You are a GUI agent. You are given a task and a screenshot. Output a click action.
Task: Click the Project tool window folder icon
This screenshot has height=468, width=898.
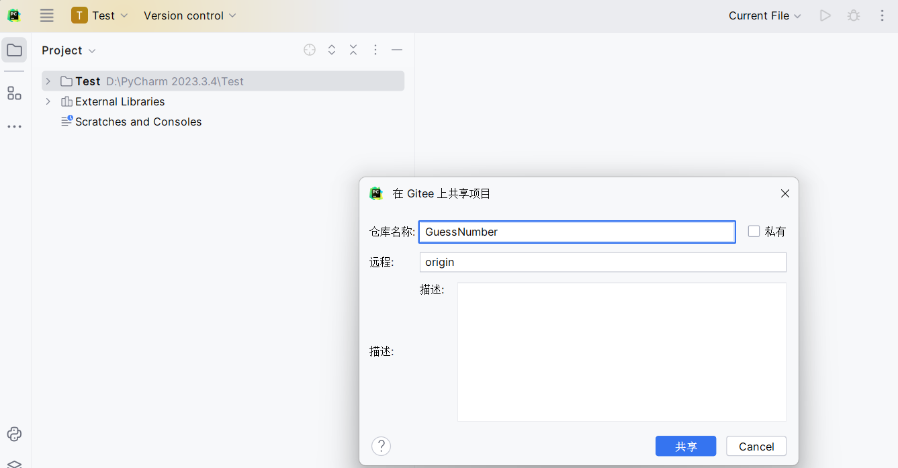pyautogui.click(x=14, y=50)
